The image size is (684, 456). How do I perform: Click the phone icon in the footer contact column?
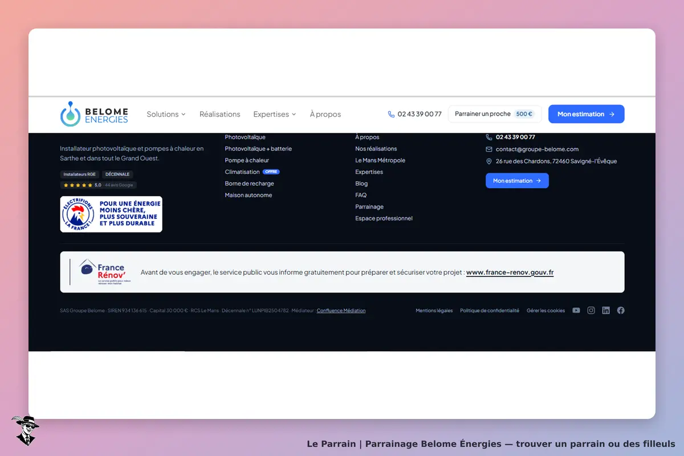(489, 137)
